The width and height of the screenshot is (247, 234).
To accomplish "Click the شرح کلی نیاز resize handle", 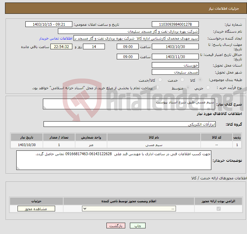I will click(45, 107).
